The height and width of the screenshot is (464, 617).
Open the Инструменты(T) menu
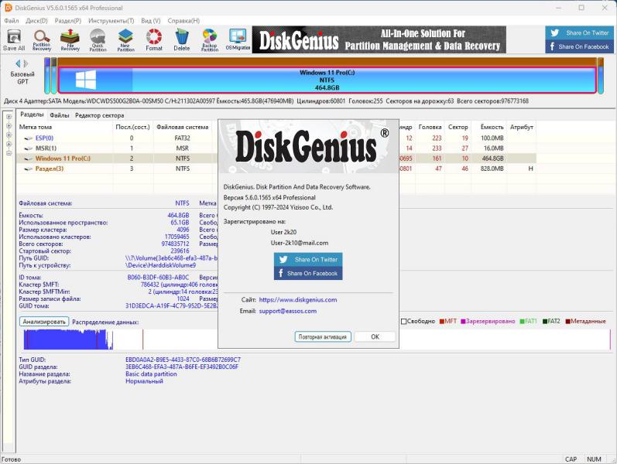pos(111,20)
